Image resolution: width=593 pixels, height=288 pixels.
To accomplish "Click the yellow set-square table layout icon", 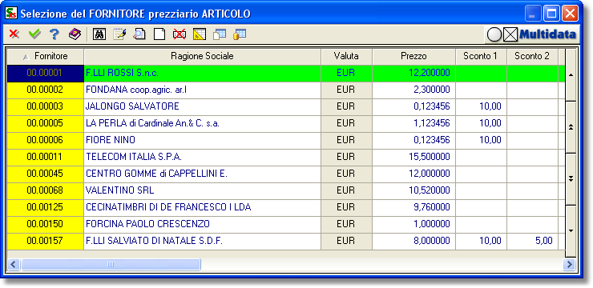I will point(200,34).
